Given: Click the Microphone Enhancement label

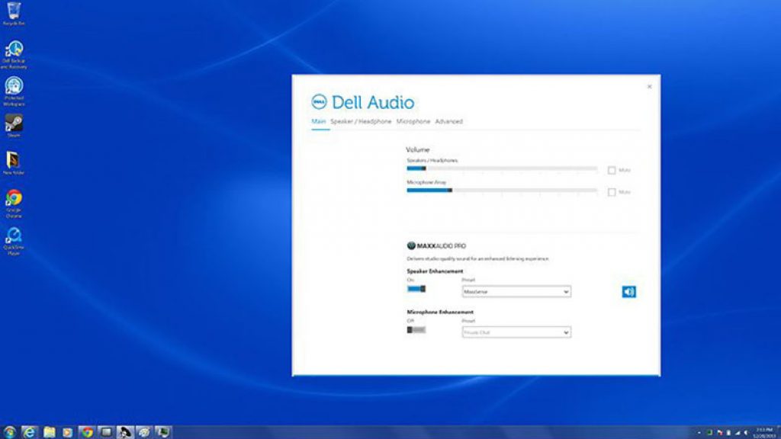Looking at the screenshot, I should (x=440, y=312).
